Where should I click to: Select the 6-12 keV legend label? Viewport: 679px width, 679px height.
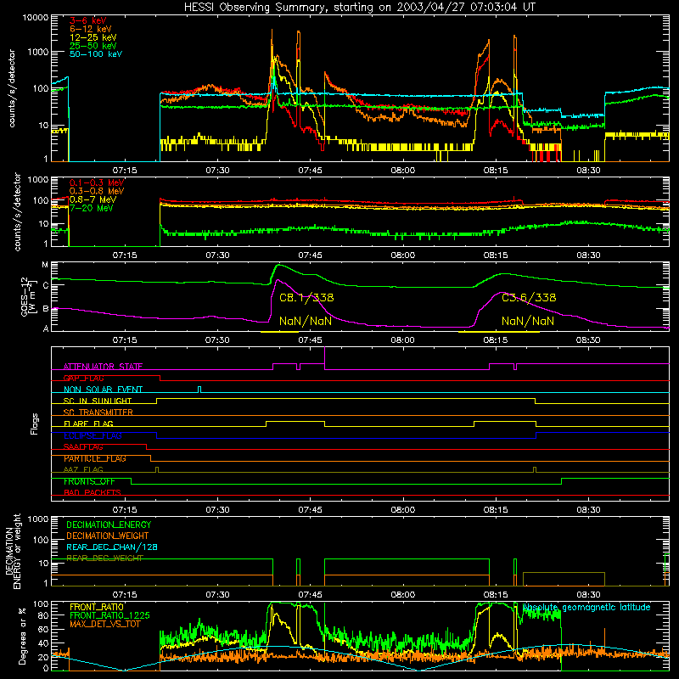click(90, 29)
